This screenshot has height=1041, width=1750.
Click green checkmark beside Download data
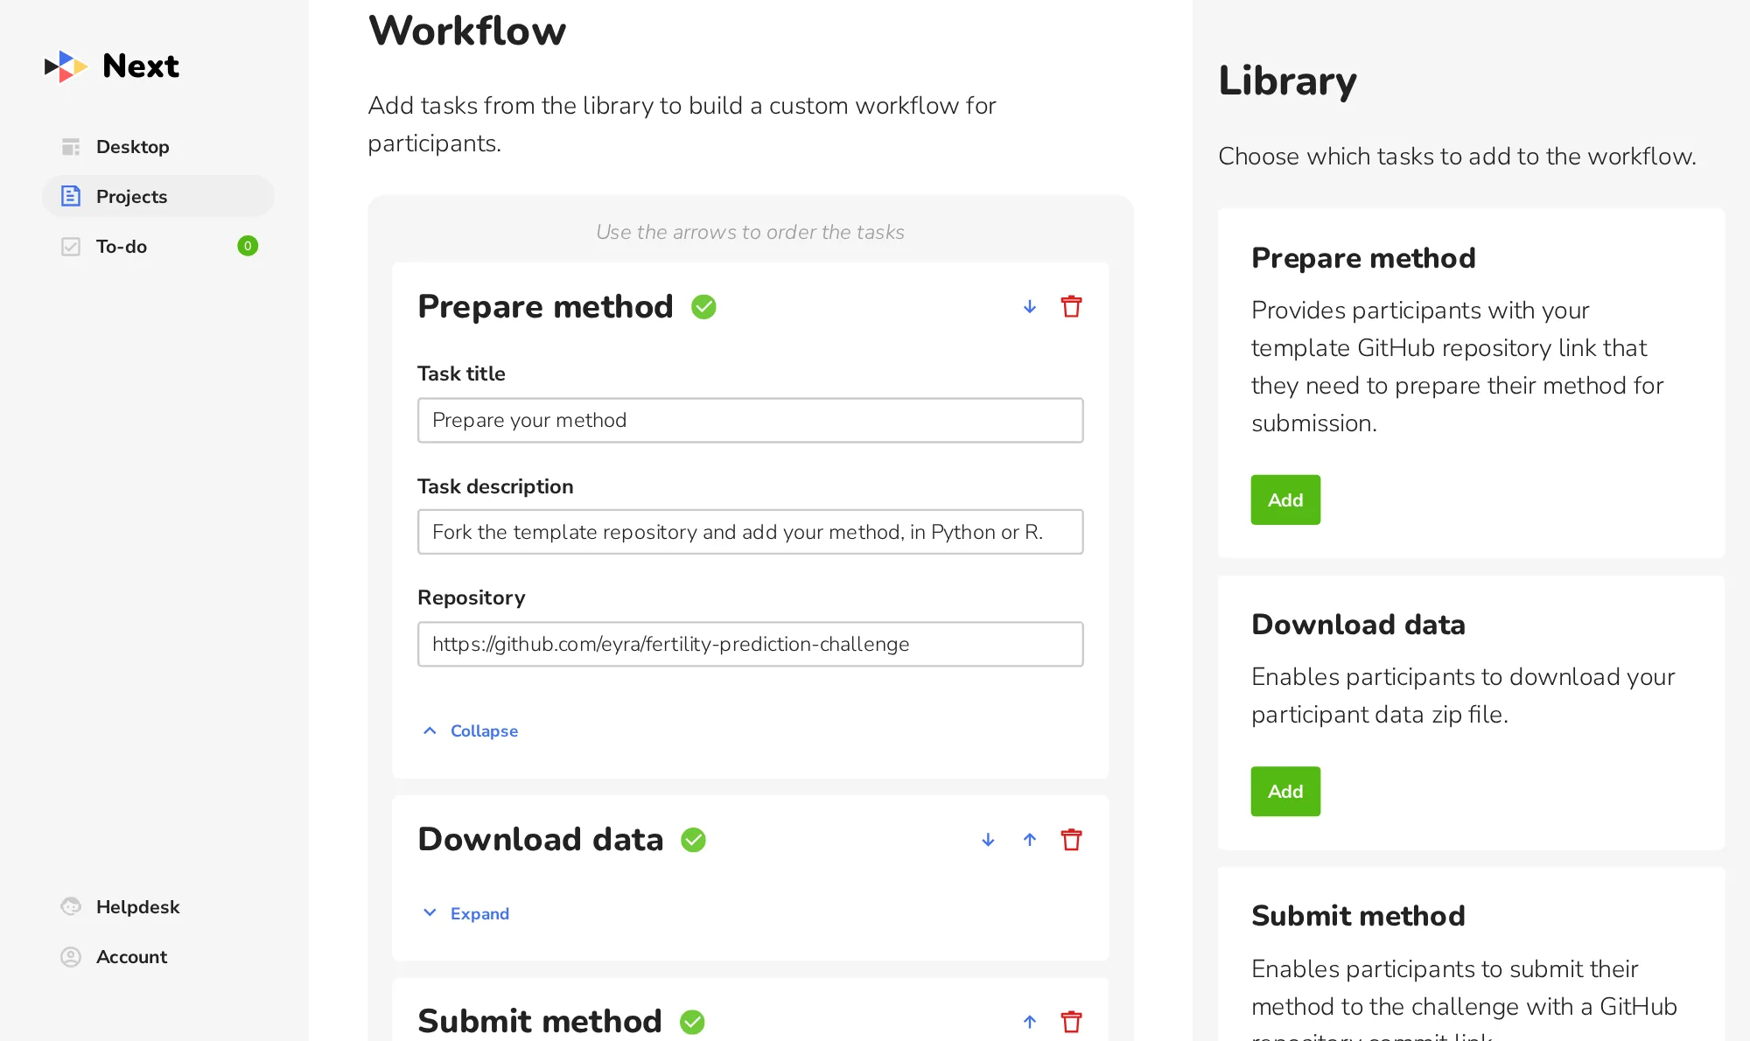coord(694,840)
